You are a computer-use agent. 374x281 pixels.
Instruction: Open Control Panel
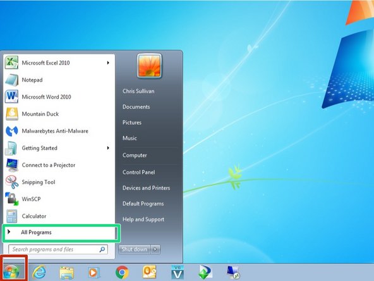[138, 172]
